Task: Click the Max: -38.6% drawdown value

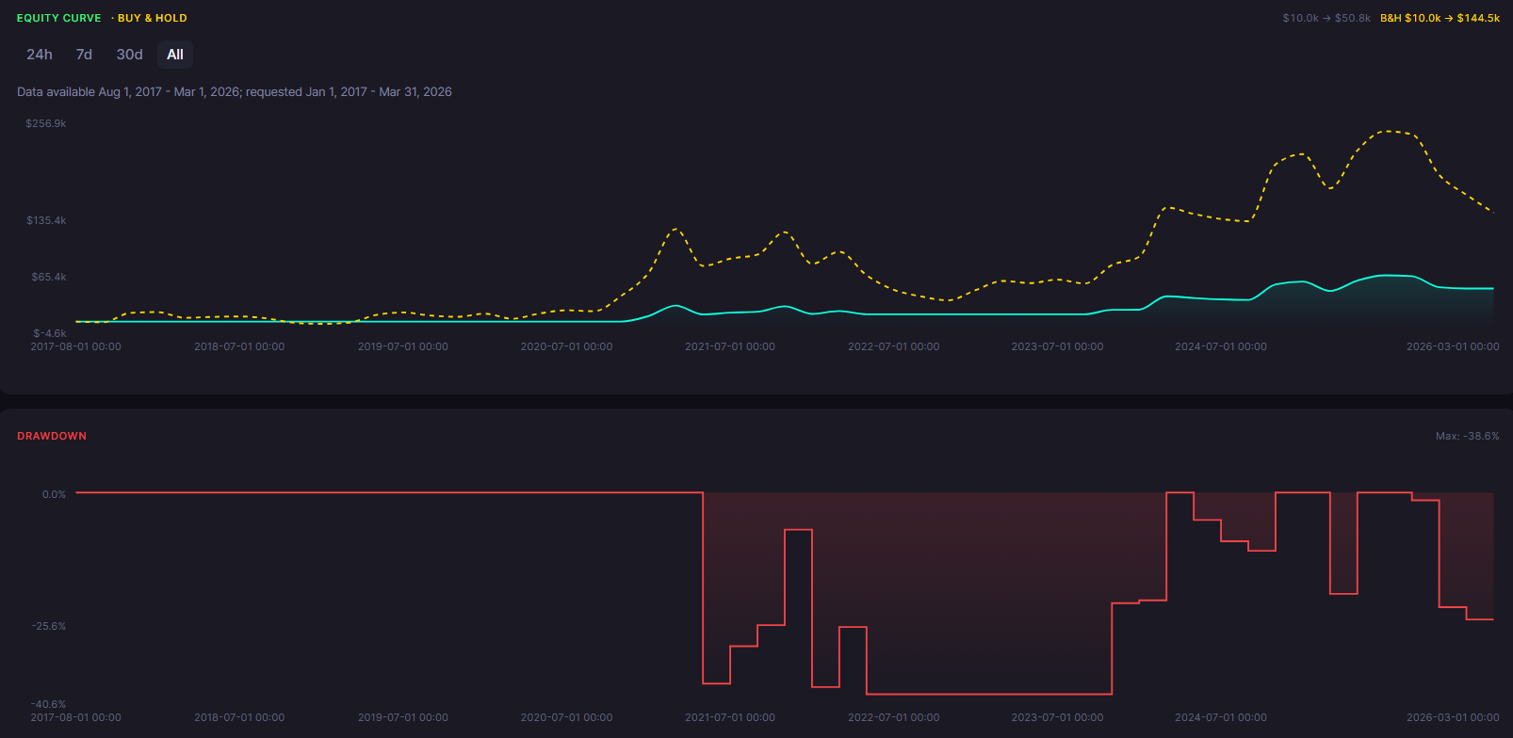Action: point(1467,436)
